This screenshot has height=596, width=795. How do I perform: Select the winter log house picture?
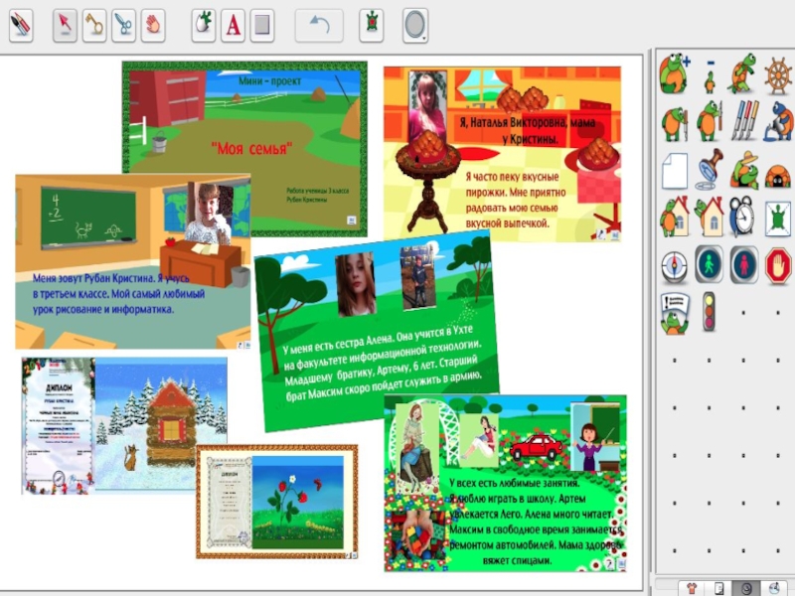[x=161, y=425]
